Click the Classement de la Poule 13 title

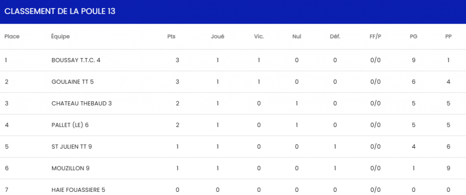click(x=60, y=11)
